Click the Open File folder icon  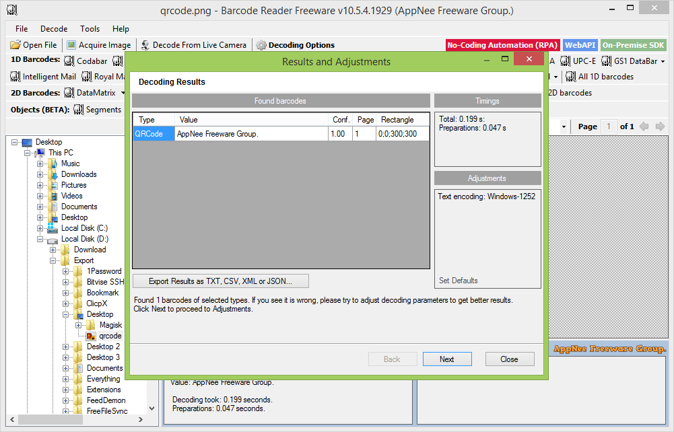point(15,44)
